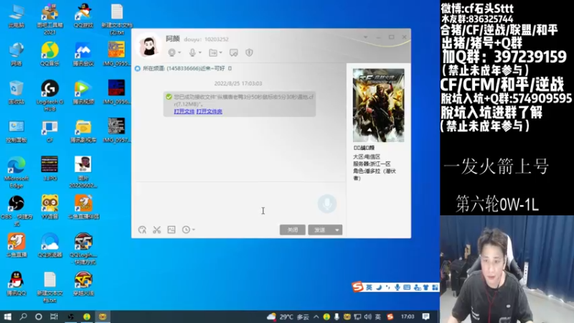The height and width of the screenshot is (323, 574).
Task: Click 腾讯QQ penguin desktop icon
Action: (16, 284)
